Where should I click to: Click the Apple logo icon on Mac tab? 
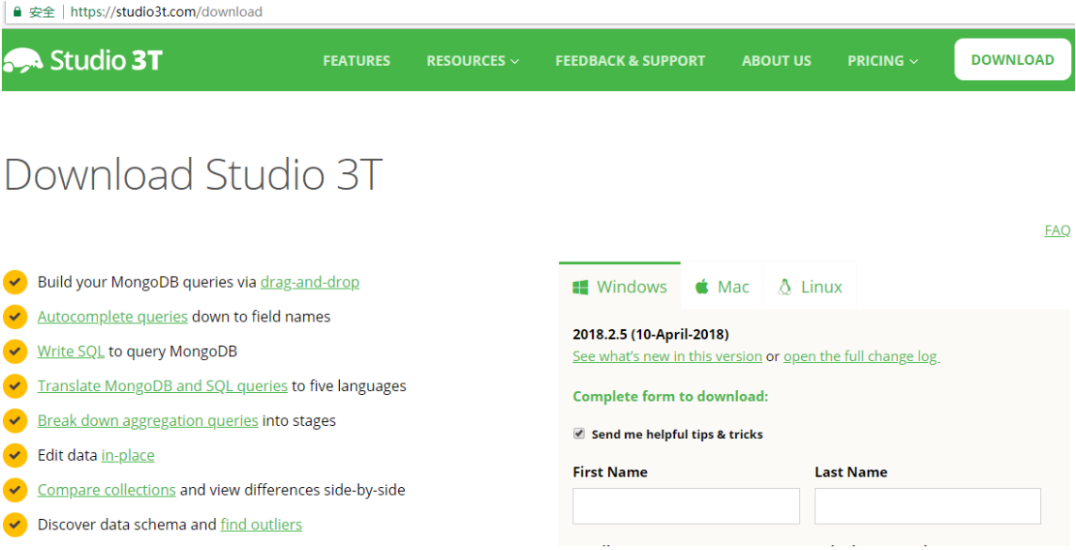(701, 287)
